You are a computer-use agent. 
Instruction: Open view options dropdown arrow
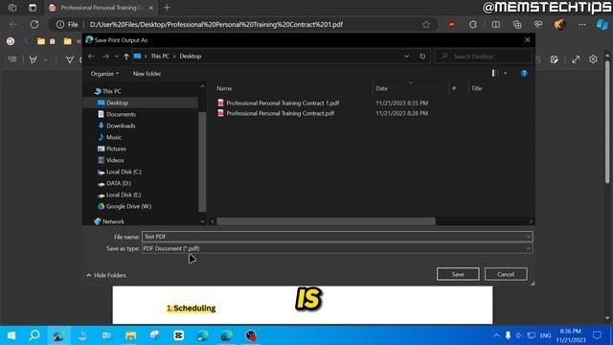click(505, 73)
